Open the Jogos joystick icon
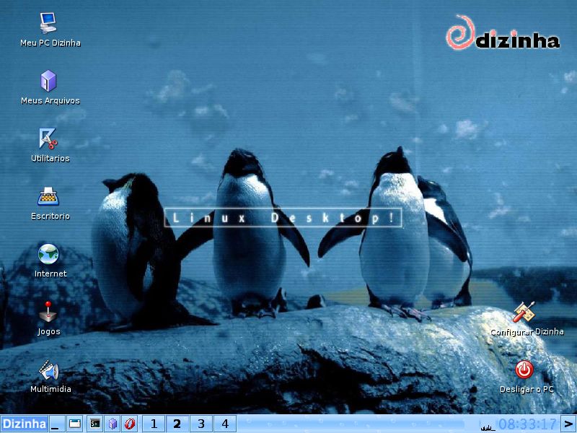 click(x=48, y=312)
